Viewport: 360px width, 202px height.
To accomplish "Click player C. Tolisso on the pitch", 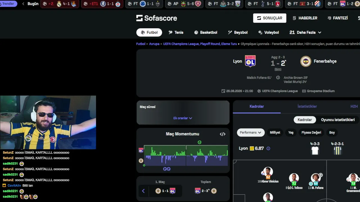I will [294, 181].
